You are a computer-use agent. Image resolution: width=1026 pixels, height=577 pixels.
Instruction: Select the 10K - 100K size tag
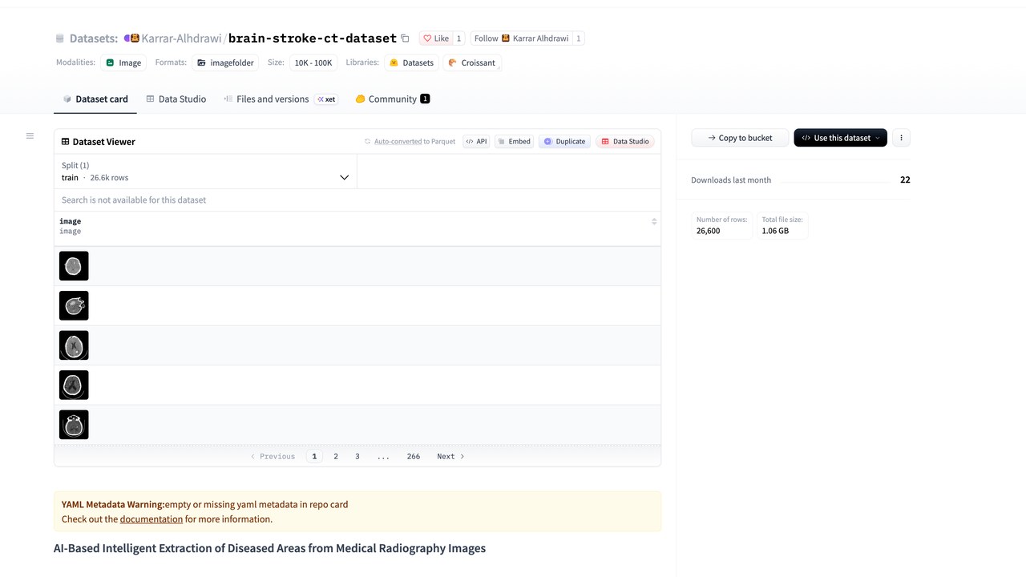(313, 63)
